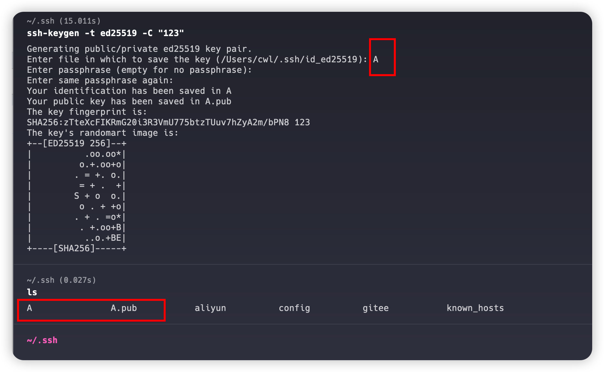Click the ED25519 256 randomart top border
604x372 pixels.
[x=76, y=143]
